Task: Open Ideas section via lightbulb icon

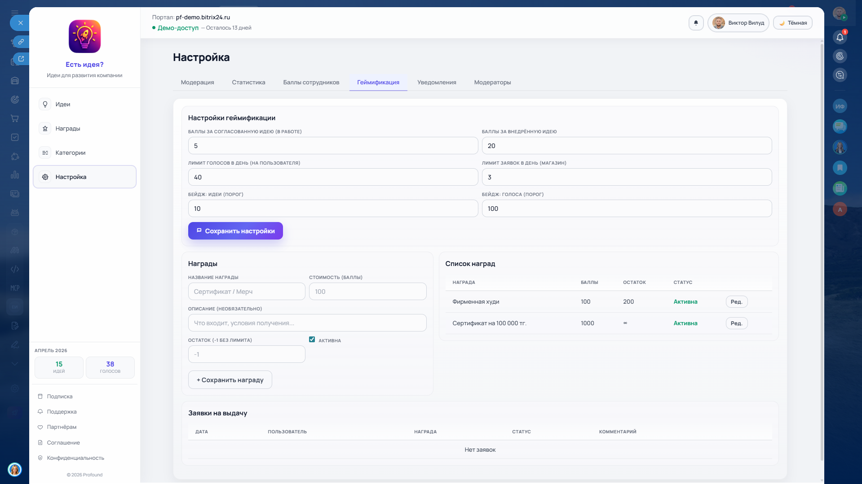Action: pyautogui.click(x=45, y=104)
